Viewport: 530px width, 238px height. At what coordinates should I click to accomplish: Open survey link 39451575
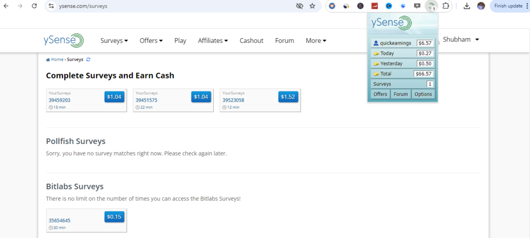click(x=146, y=100)
